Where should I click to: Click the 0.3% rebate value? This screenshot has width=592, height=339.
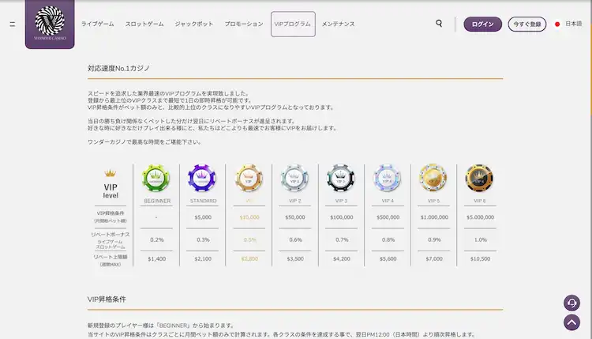click(x=203, y=239)
